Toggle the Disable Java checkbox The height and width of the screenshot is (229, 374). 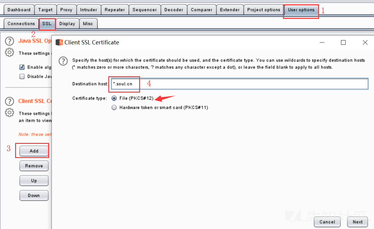pyautogui.click(x=22, y=77)
